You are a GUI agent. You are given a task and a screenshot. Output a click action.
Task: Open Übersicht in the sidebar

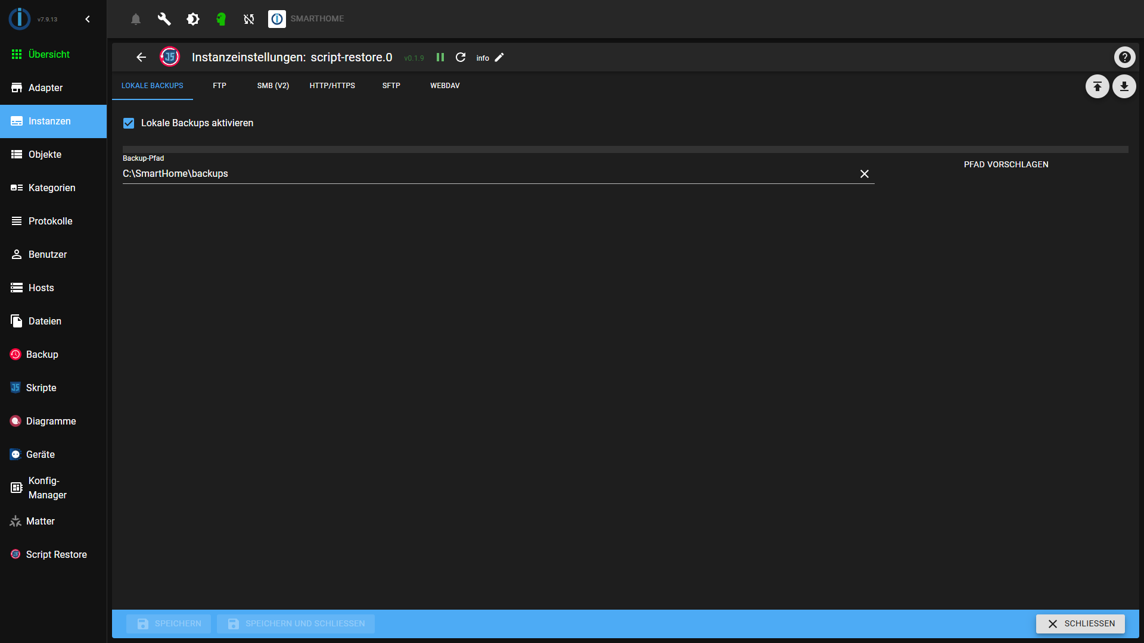(53, 54)
